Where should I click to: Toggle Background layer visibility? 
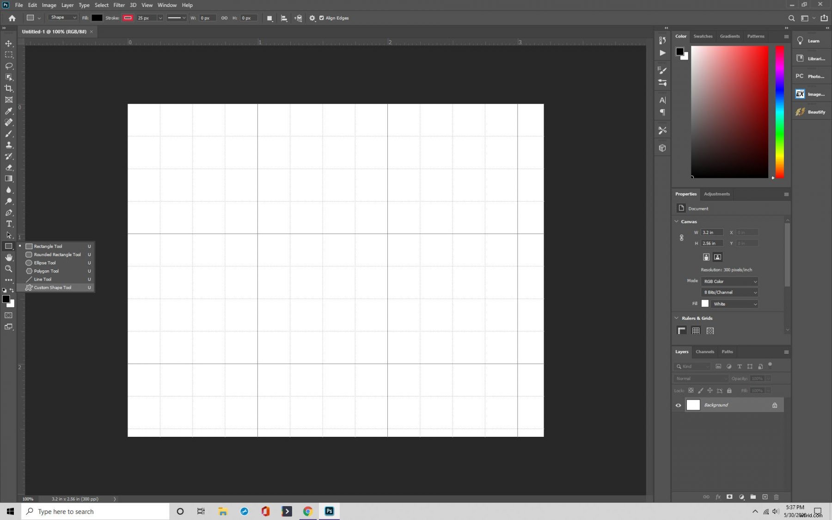tap(678, 405)
